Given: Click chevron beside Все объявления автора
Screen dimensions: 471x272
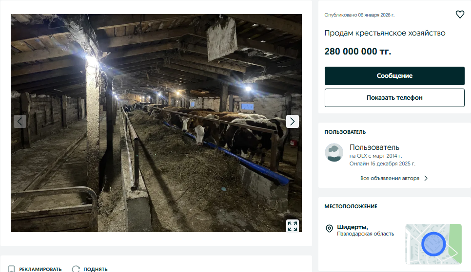Looking at the screenshot, I should click(426, 178).
